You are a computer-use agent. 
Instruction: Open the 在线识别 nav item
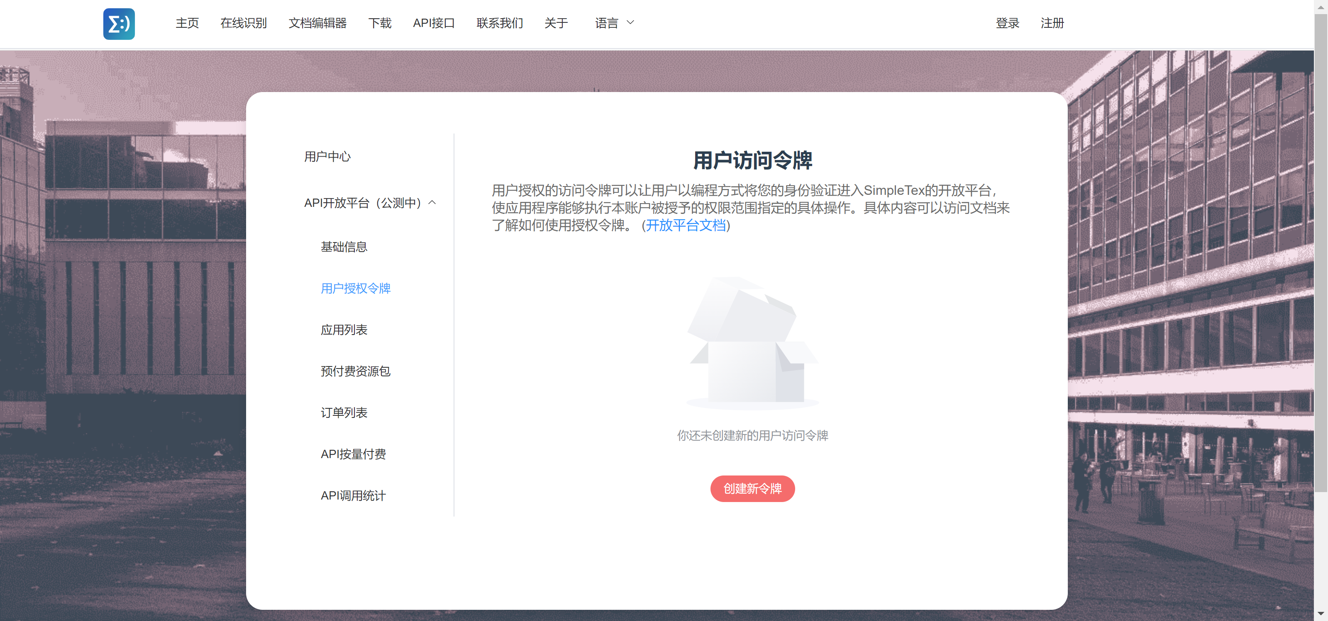click(243, 23)
